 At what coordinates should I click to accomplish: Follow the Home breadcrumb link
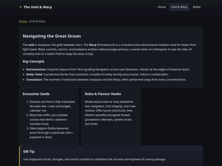[23, 21]
